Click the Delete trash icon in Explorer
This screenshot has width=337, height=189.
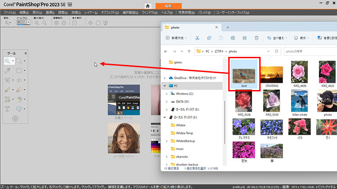(x=256, y=38)
